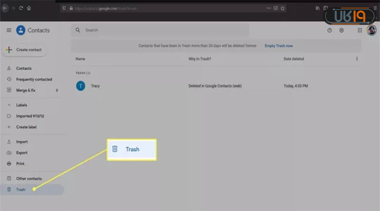Click the contacts Search field

[x=160, y=30]
